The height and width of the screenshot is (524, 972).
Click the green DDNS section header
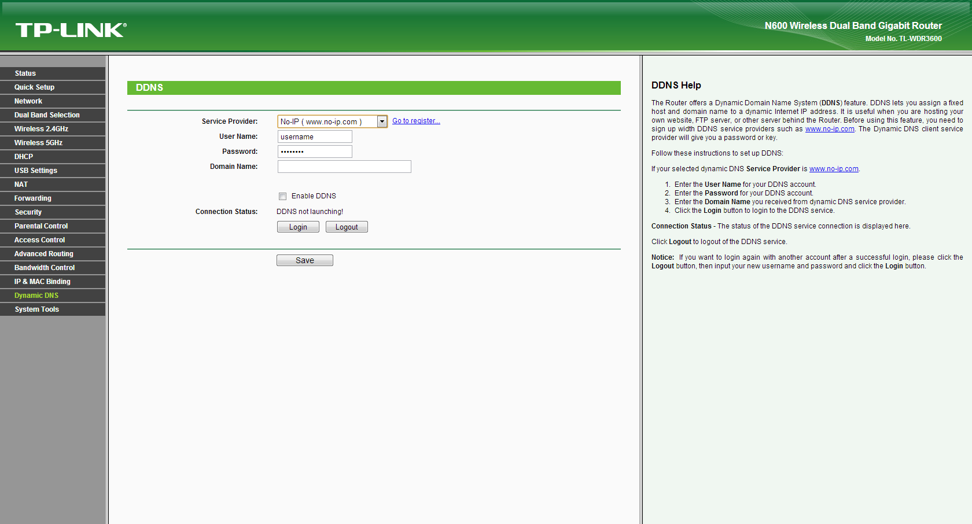[x=374, y=88]
